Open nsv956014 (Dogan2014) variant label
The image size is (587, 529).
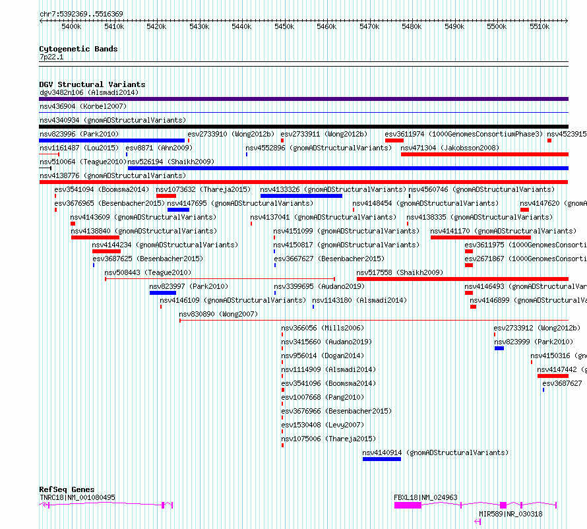coord(323,356)
